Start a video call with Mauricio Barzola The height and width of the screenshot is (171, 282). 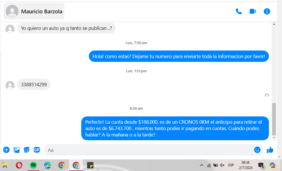pyautogui.click(x=253, y=11)
